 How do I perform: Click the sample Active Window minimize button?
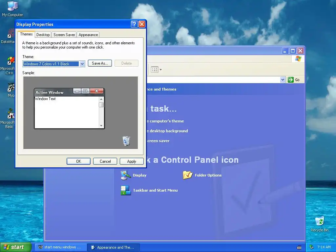[x=77, y=91]
